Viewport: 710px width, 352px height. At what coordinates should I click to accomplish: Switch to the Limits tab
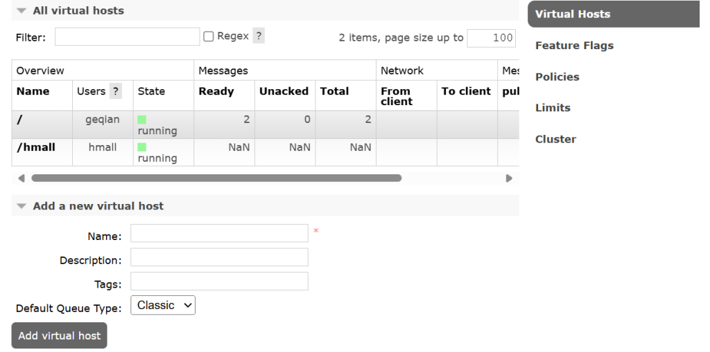point(553,108)
